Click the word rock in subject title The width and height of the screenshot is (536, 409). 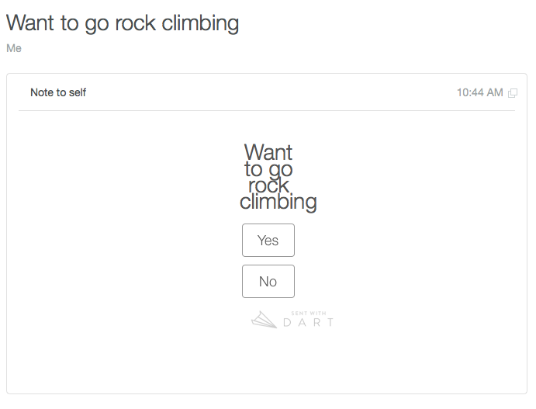[136, 23]
